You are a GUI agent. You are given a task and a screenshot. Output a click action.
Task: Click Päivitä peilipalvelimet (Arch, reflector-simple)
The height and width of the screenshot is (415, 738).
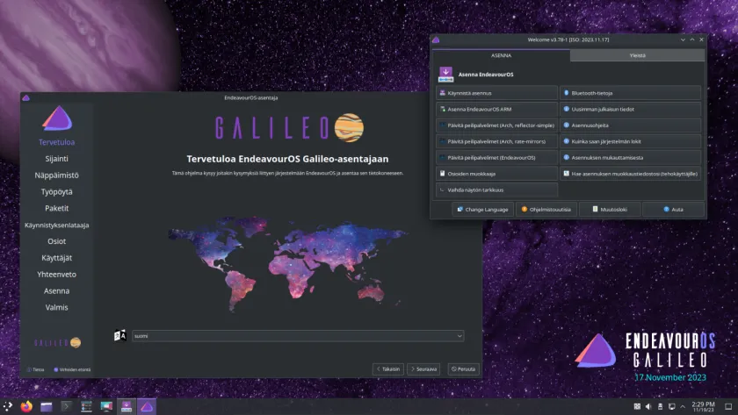pyautogui.click(x=496, y=125)
